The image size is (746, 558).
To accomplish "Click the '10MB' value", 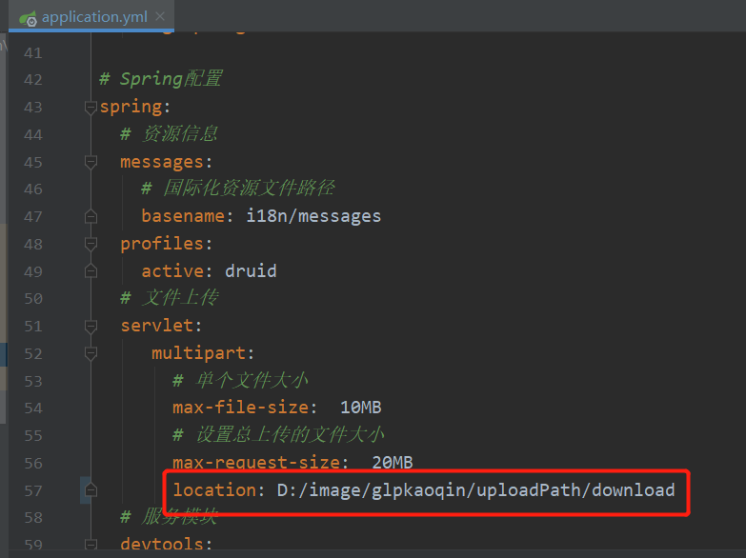I will (361, 408).
